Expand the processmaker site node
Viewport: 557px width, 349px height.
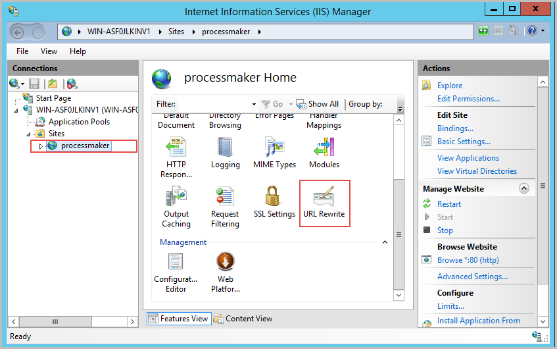41,146
